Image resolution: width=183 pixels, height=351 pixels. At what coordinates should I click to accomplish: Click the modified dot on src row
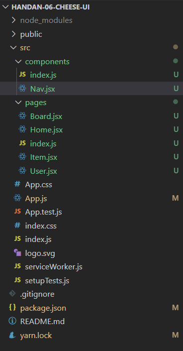click(176, 47)
